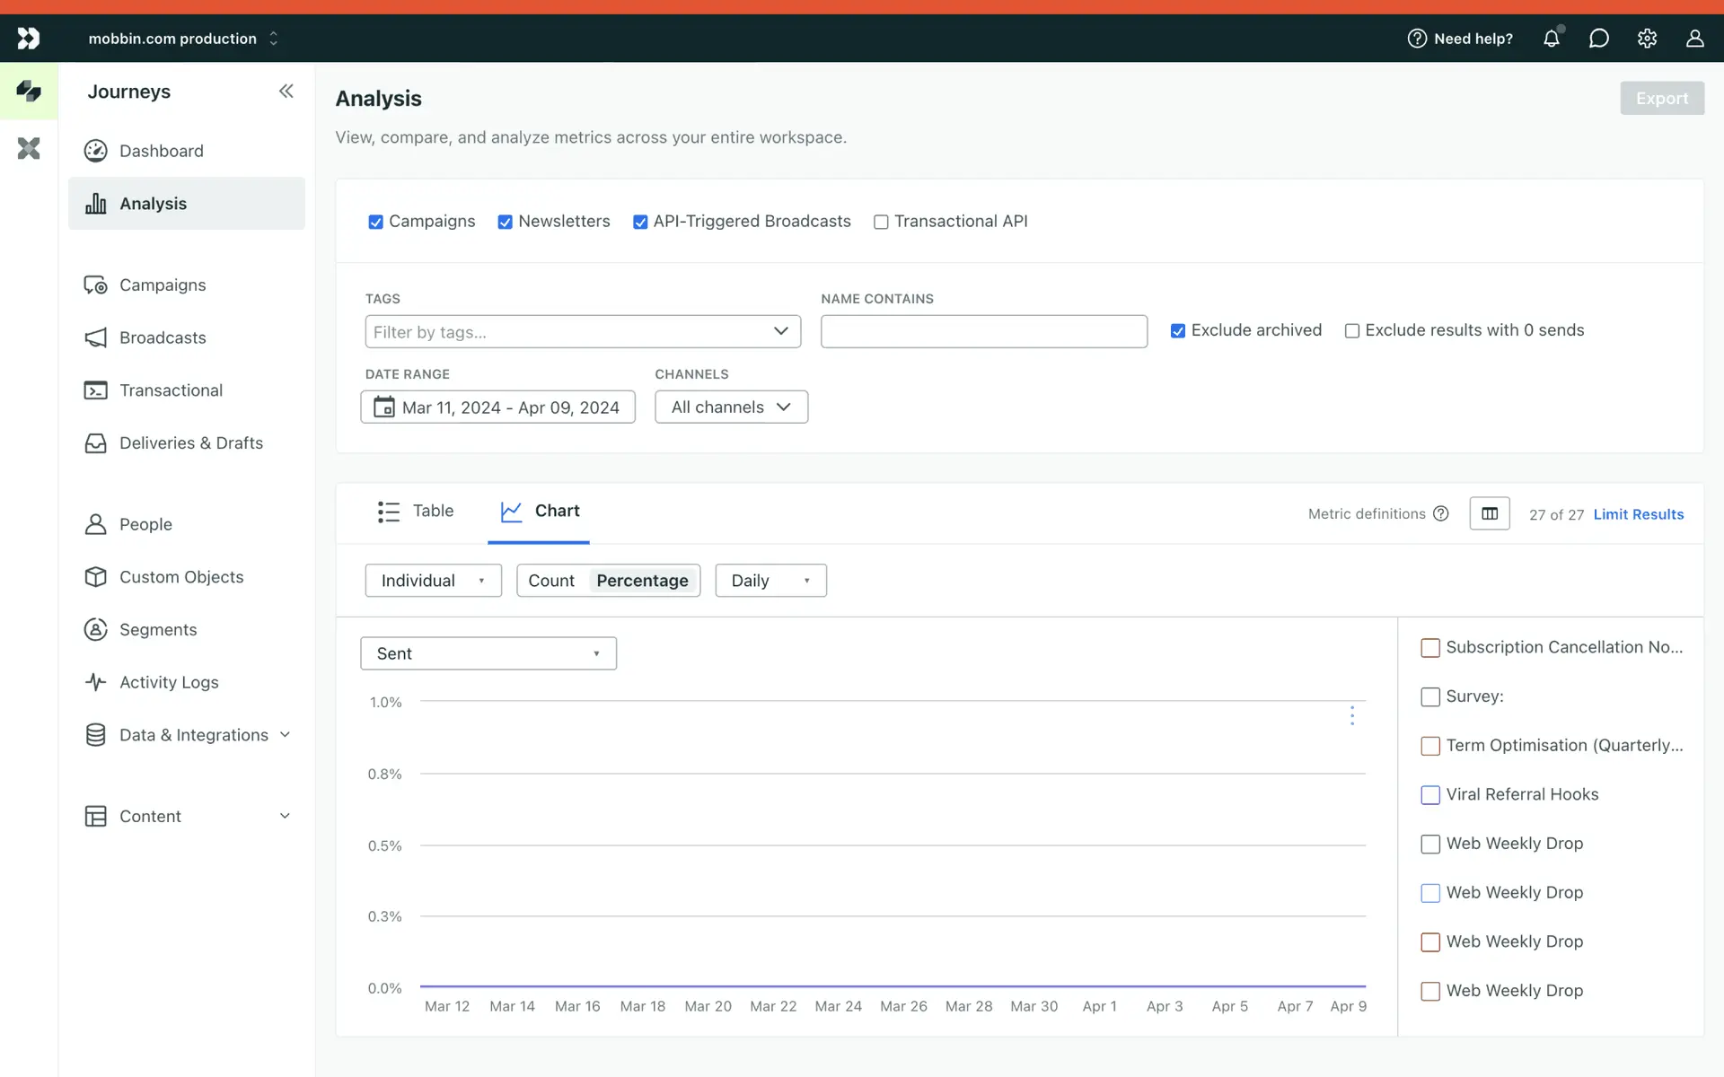1724x1077 pixels.
Task: Open the All channels dropdown
Action: (731, 407)
